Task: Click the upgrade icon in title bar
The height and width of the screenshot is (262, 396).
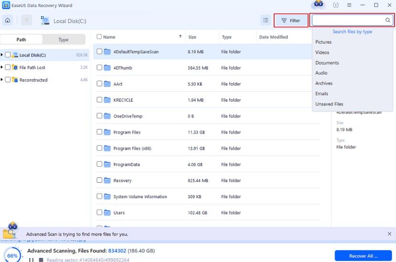Action: [x=336, y=5]
